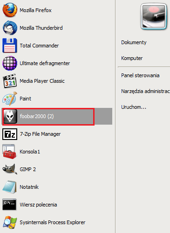Open Narzędzia administracyjne entry
170x233 pixels.
coord(145,91)
